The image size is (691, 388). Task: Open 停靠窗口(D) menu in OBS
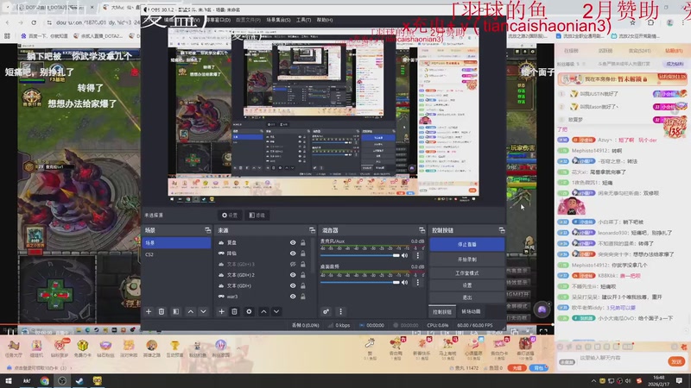[218, 20]
